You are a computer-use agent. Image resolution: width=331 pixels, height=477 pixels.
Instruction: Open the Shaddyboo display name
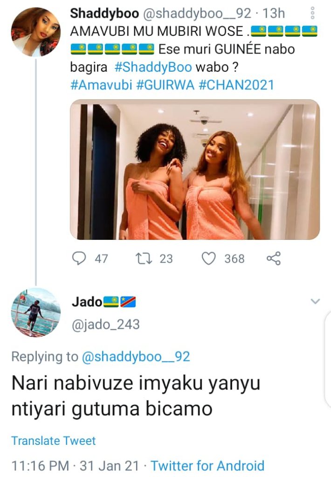click(104, 14)
